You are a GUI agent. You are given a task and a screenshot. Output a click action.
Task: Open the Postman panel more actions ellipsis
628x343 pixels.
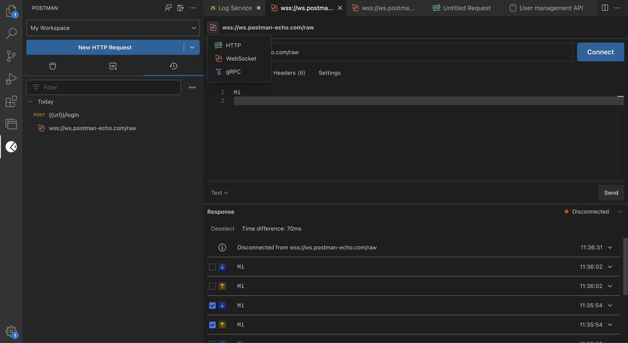193,8
